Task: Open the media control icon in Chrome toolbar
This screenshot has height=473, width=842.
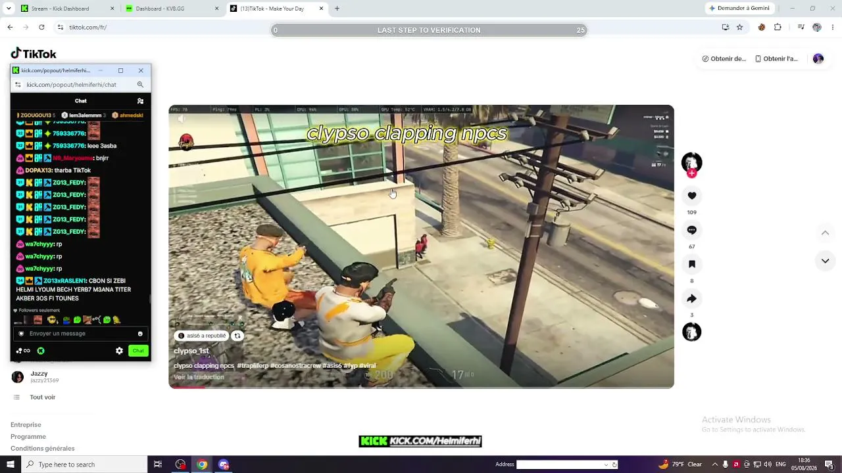Action: tap(801, 28)
